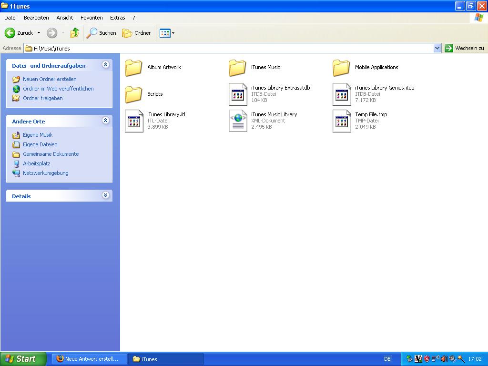Click the red security shield tray icon
Image resolution: width=488 pixels, height=366 pixels.
(x=427, y=359)
